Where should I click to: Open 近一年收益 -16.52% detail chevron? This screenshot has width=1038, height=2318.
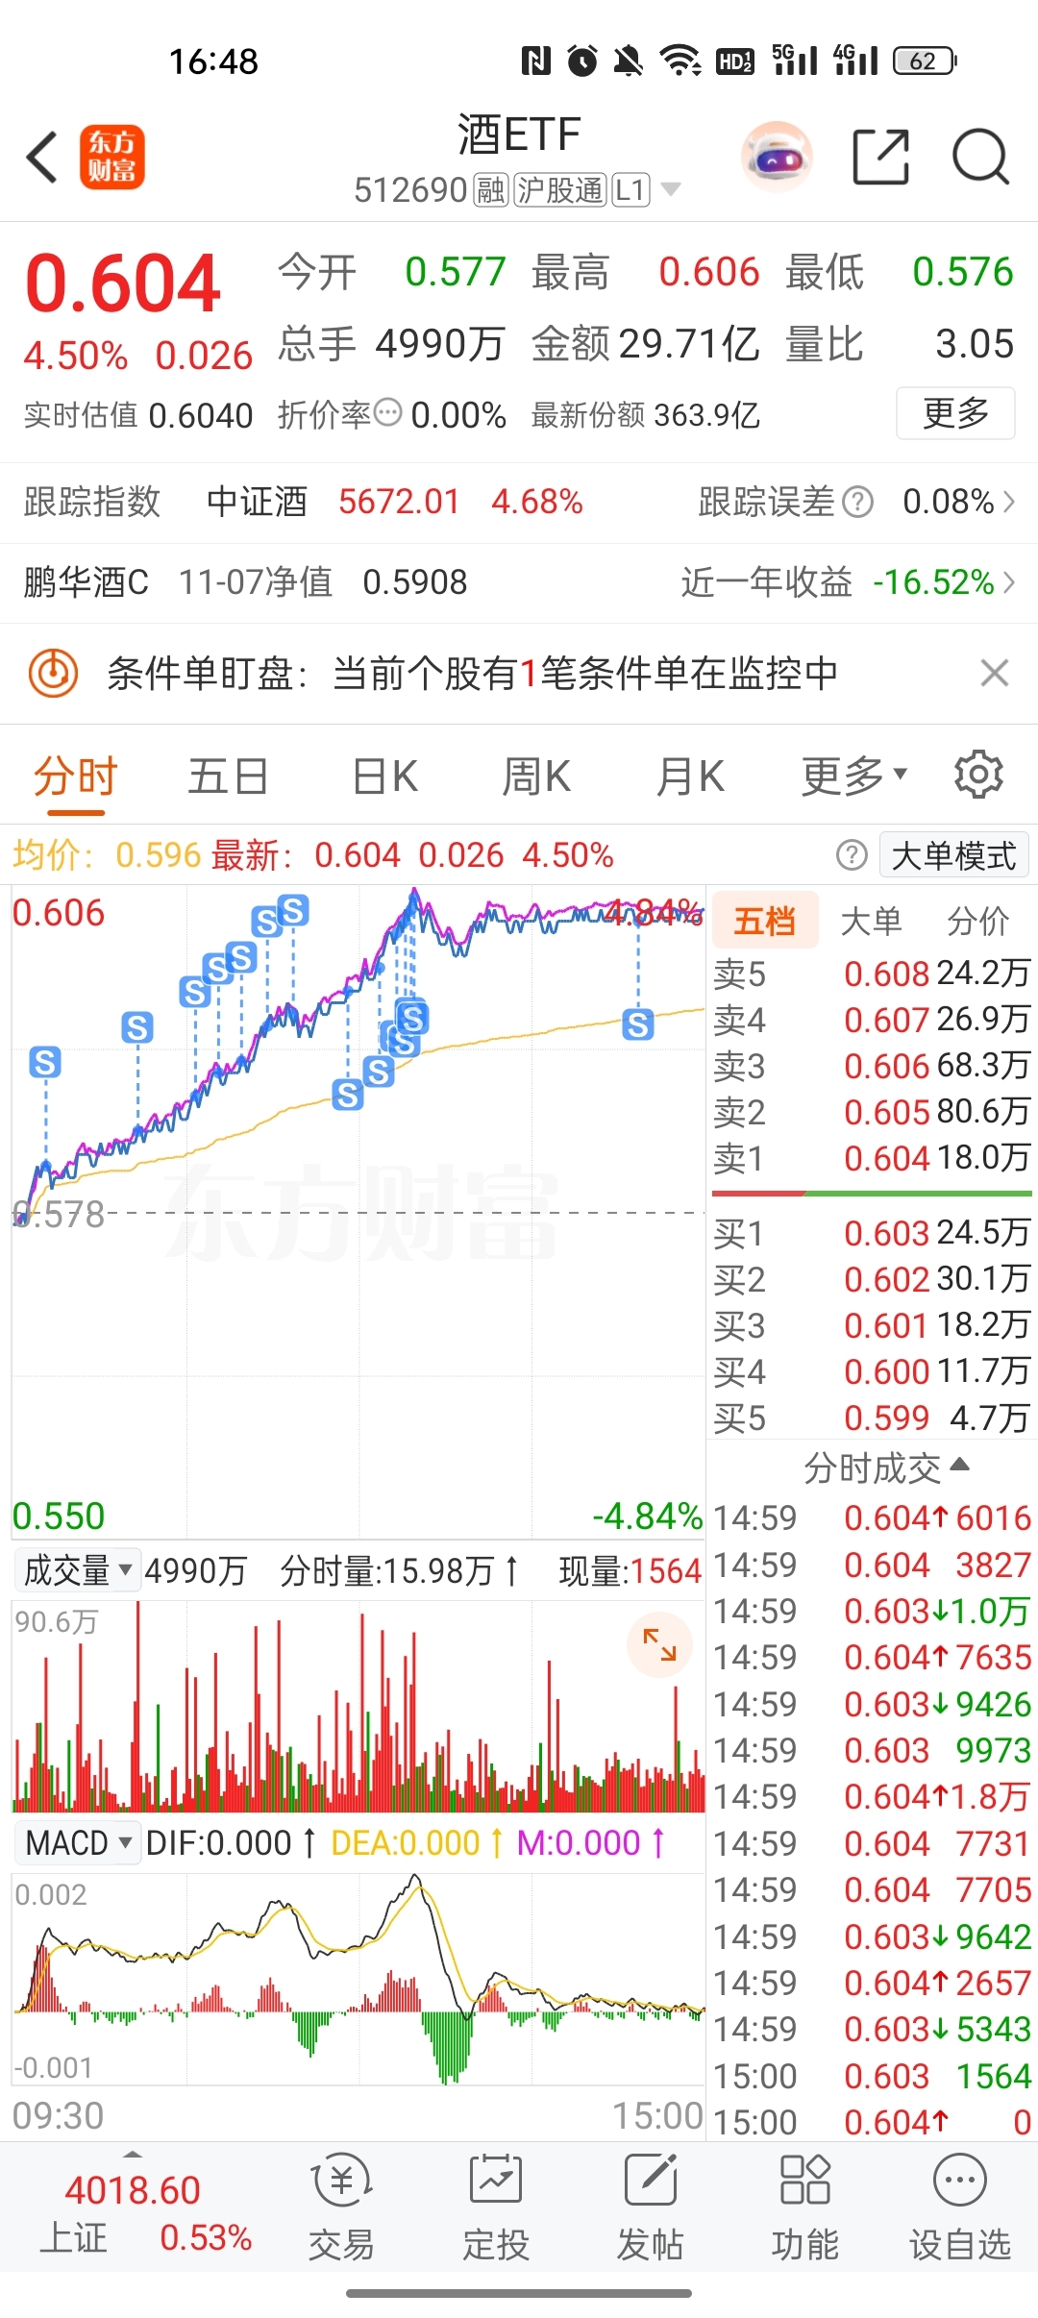click(x=1008, y=582)
